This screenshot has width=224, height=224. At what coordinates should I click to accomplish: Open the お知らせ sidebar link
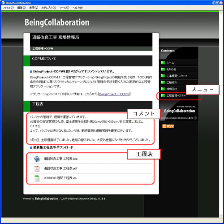[172, 69]
